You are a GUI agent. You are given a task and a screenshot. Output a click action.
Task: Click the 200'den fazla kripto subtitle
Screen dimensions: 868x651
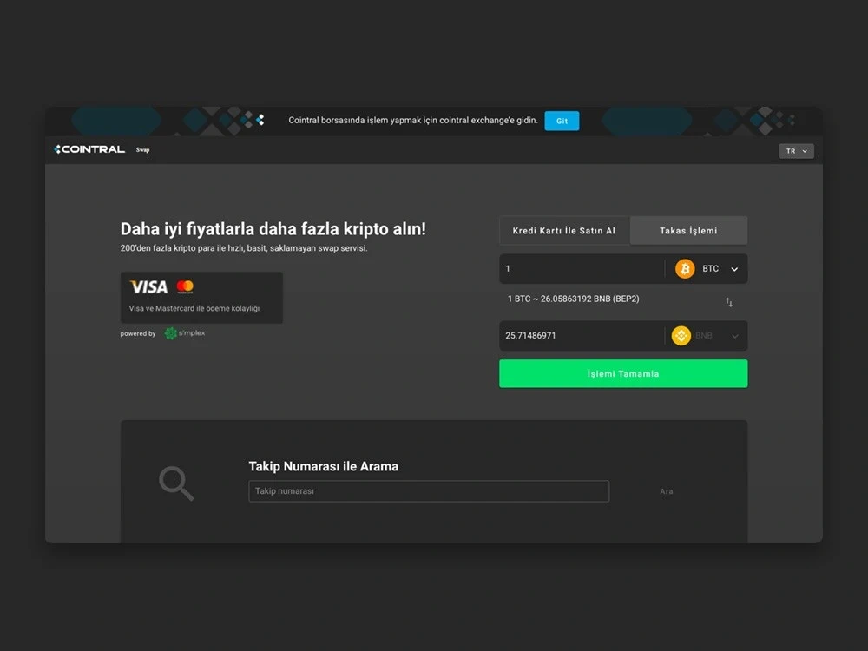click(244, 248)
